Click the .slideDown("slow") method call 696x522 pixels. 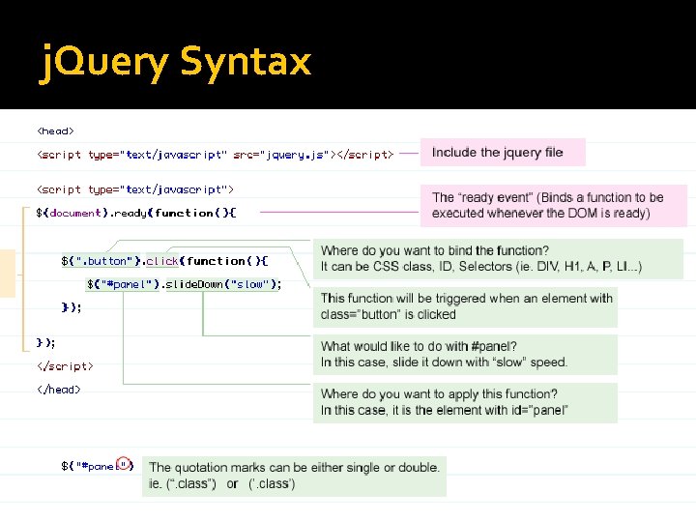click(x=221, y=284)
